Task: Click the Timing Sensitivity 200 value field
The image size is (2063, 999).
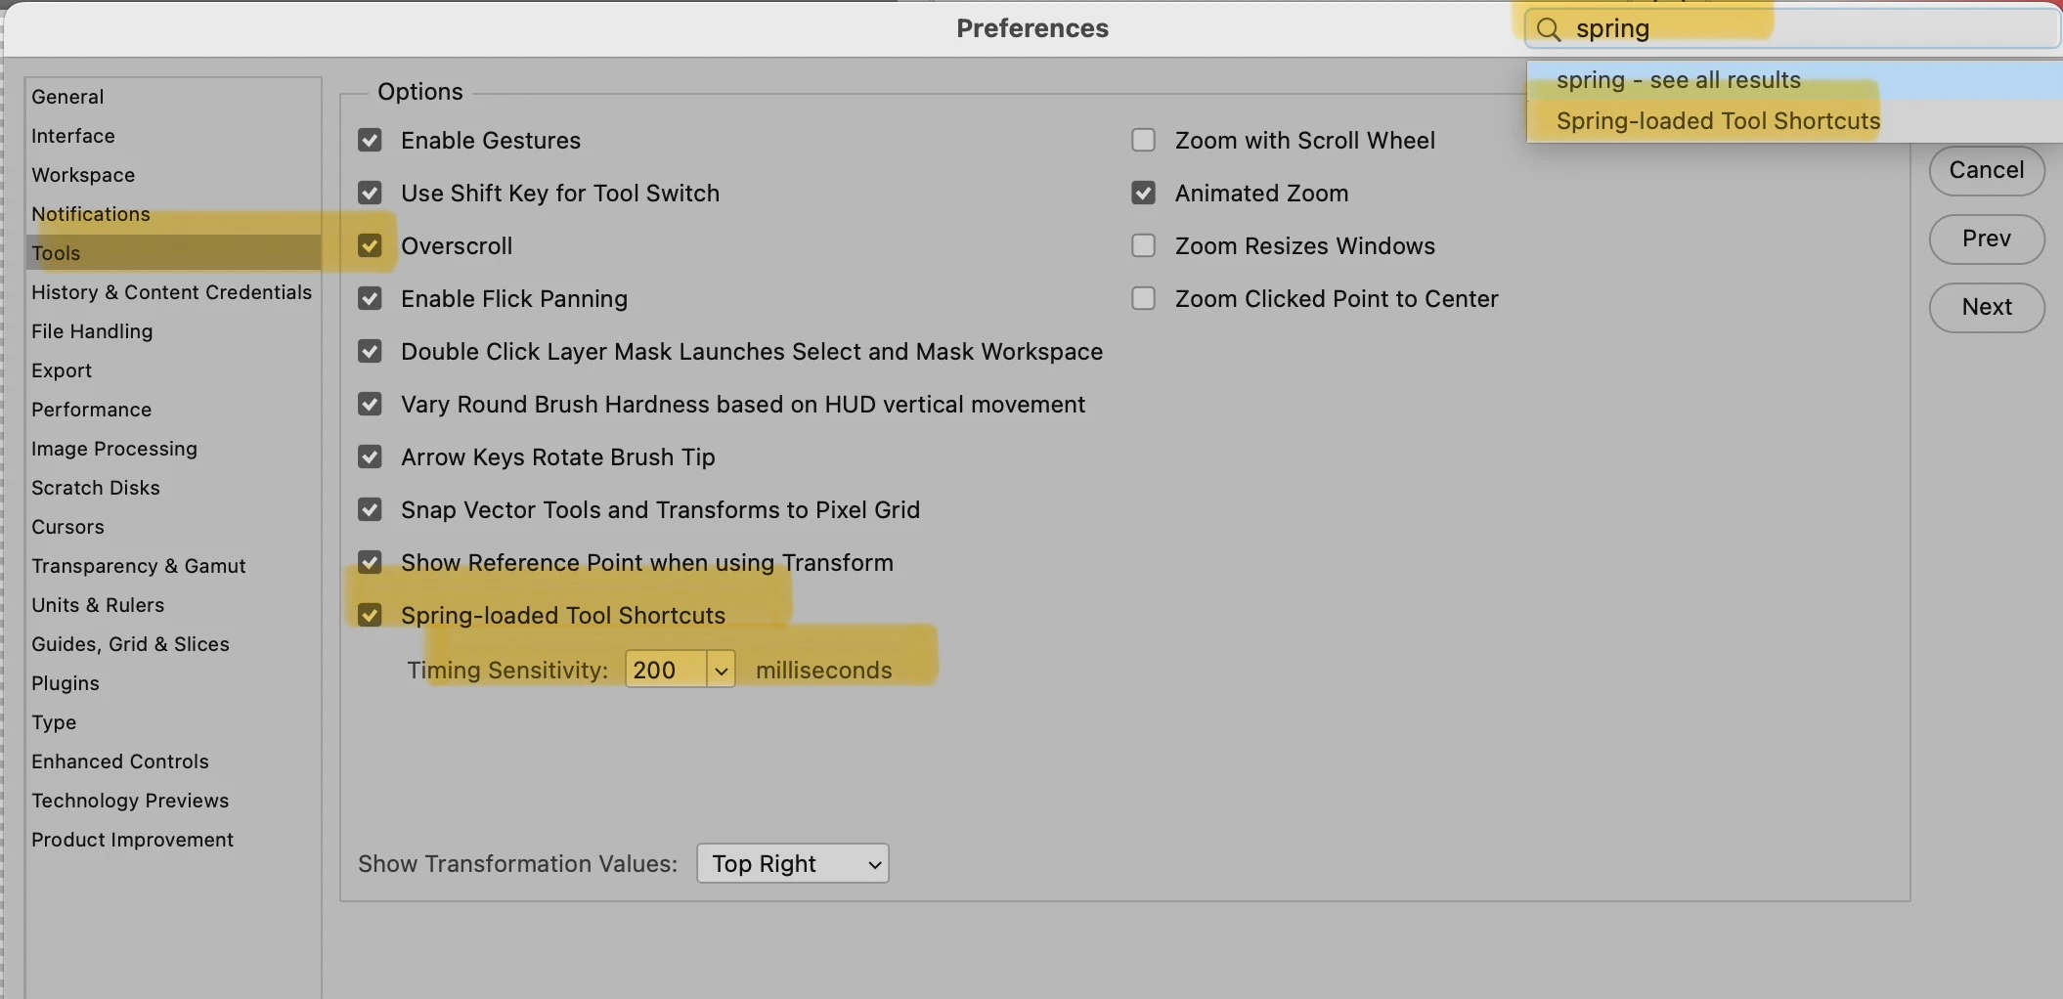Action: 666,670
